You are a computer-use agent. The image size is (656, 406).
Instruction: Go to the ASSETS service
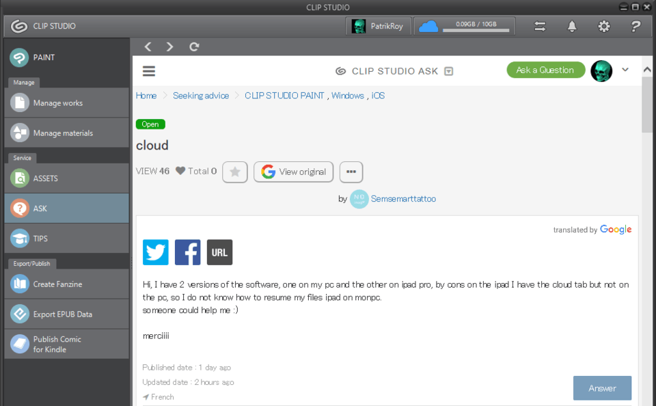click(66, 178)
